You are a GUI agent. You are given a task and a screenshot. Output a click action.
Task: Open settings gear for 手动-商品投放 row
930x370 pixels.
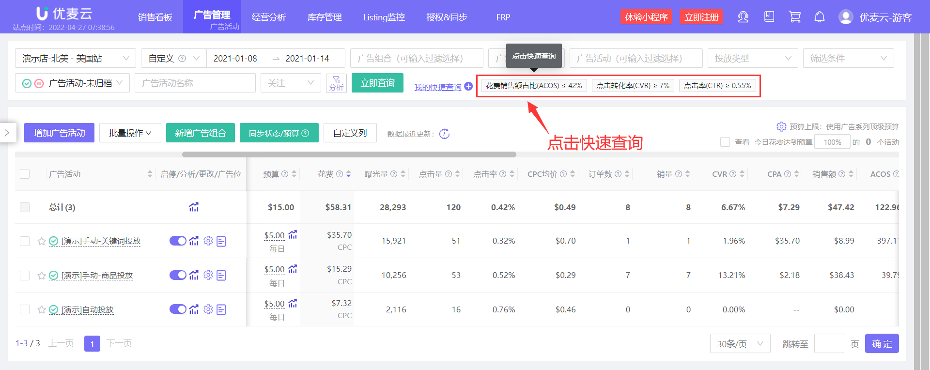(x=208, y=275)
